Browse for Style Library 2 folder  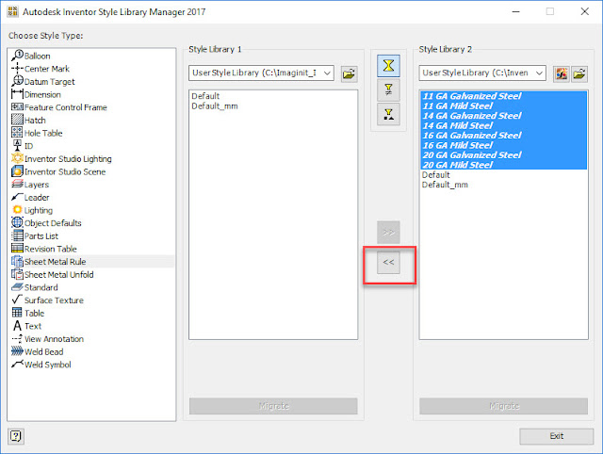(x=579, y=73)
